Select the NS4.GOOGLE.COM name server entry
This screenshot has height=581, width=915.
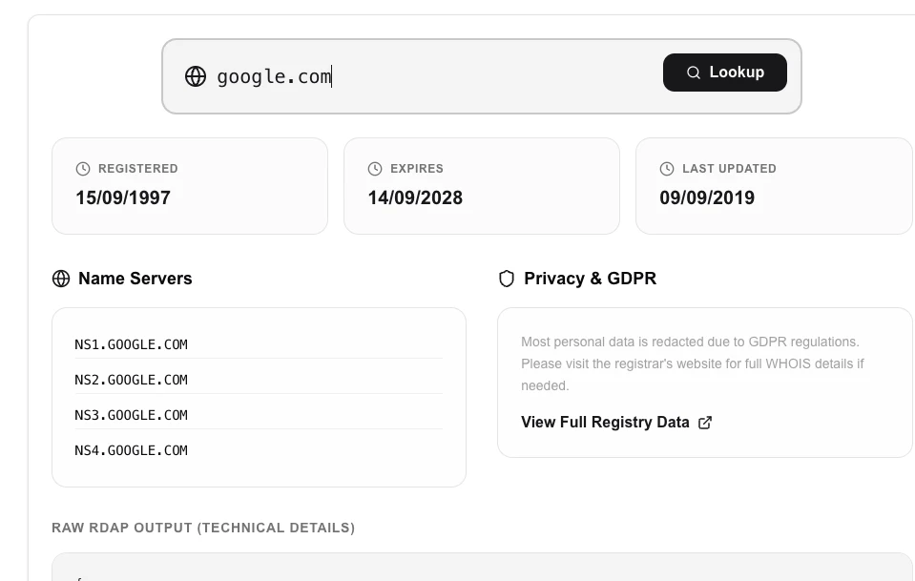click(x=131, y=450)
